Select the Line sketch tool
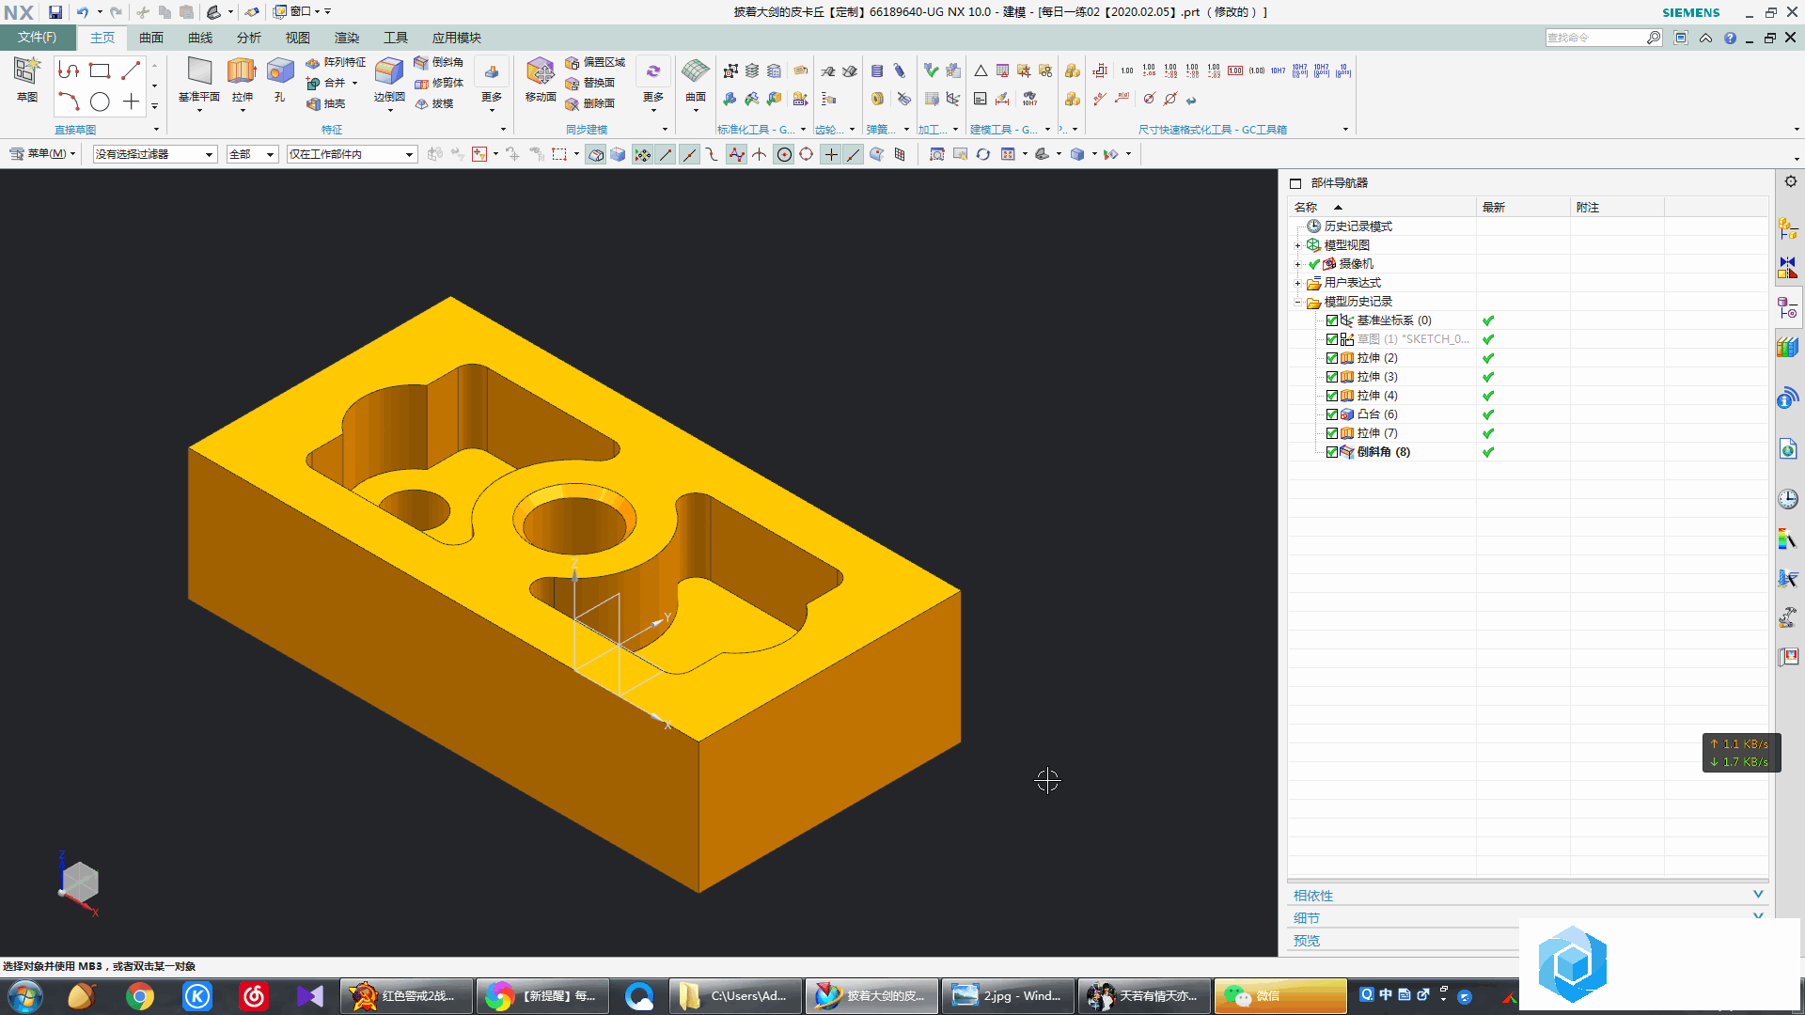1805x1015 pixels. coord(131,70)
